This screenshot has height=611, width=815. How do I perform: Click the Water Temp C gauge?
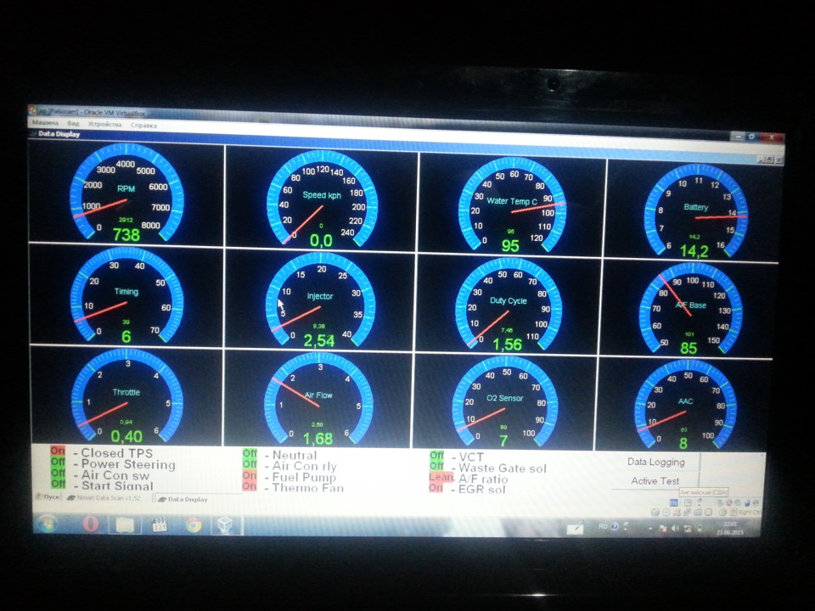[512, 205]
